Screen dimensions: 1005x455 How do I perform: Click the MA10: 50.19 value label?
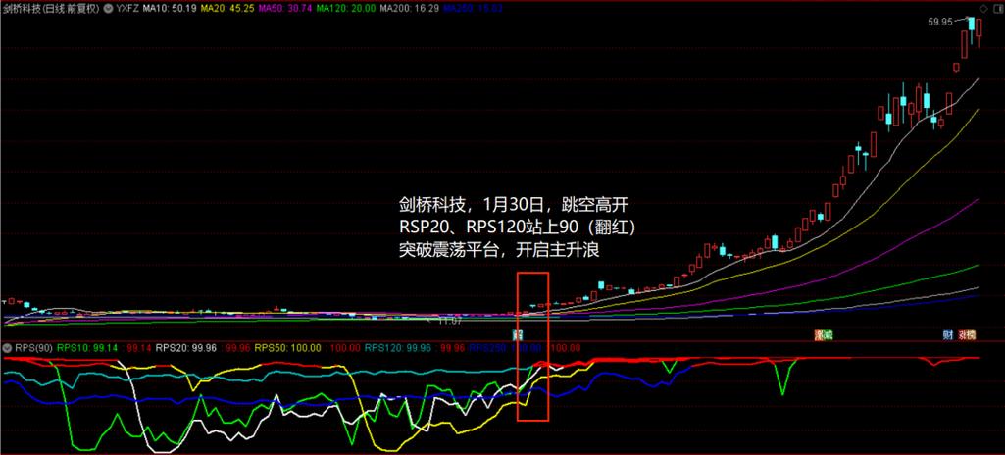pos(169,9)
